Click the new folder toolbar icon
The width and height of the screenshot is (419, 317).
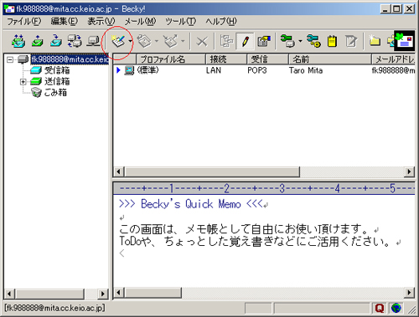pyautogui.click(x=374, y=42)
